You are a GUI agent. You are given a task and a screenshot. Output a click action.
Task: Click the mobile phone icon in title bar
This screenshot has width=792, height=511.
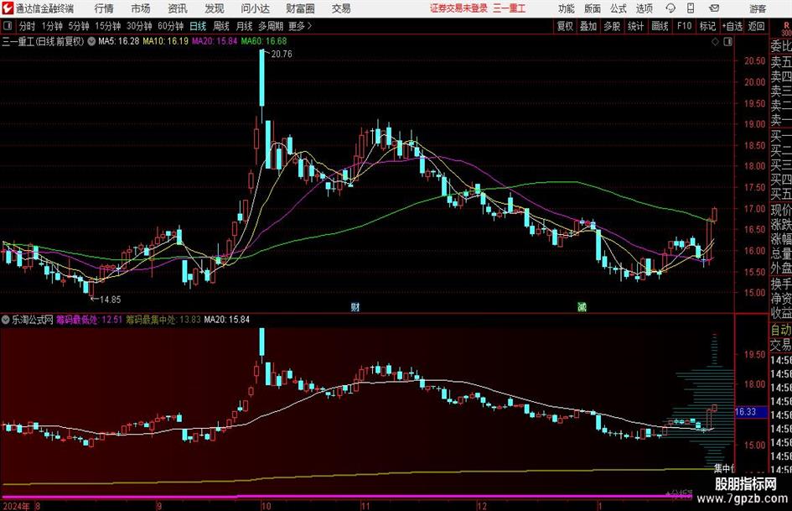click(691, 8)
